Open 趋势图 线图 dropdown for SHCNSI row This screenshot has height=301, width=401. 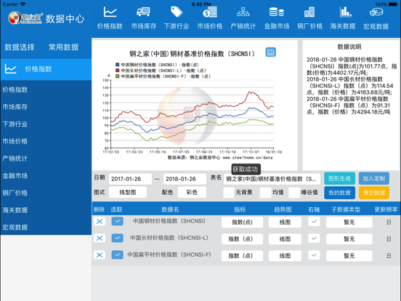click(x=285, y=222)
